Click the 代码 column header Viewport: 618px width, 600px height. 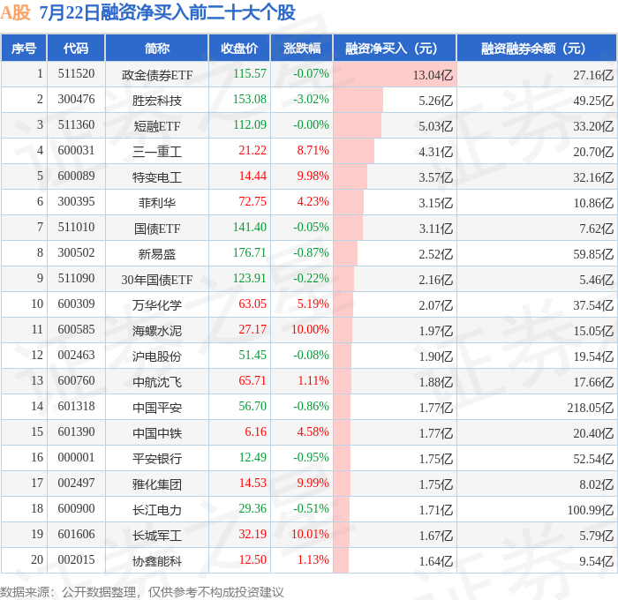[x=76, y=48]
